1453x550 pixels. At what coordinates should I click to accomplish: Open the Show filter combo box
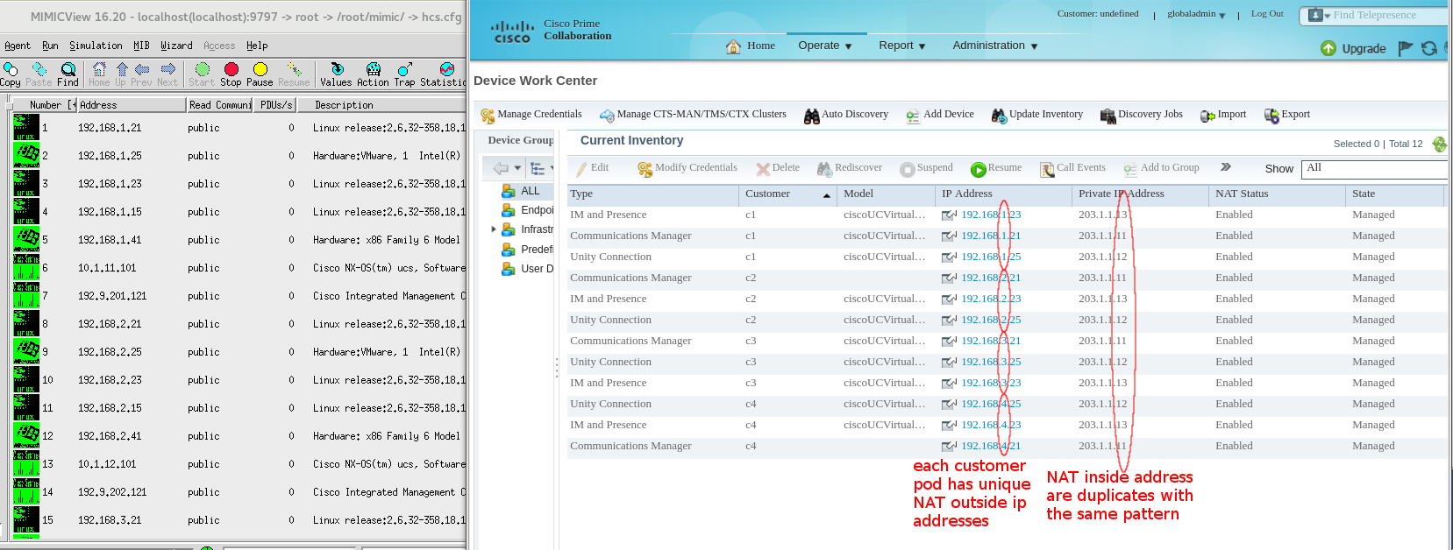(1374, 168)
